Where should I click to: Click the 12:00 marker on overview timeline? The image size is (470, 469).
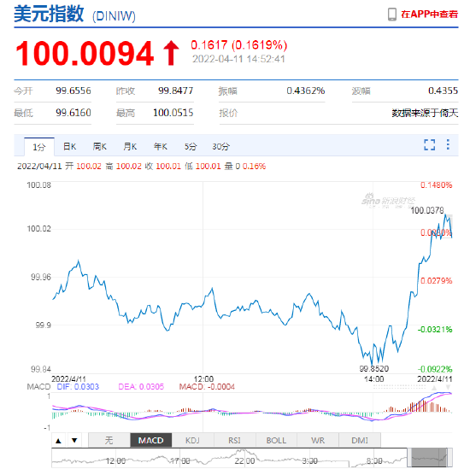pos(115,461)
